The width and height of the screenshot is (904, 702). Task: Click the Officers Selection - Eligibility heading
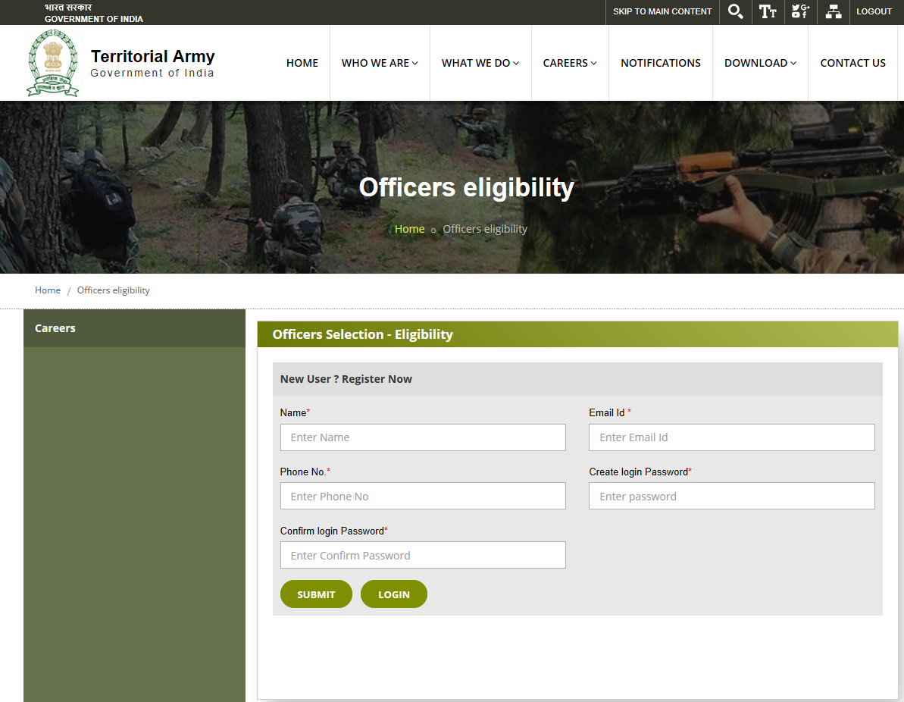pyautogui.click(x=363, y=334)
